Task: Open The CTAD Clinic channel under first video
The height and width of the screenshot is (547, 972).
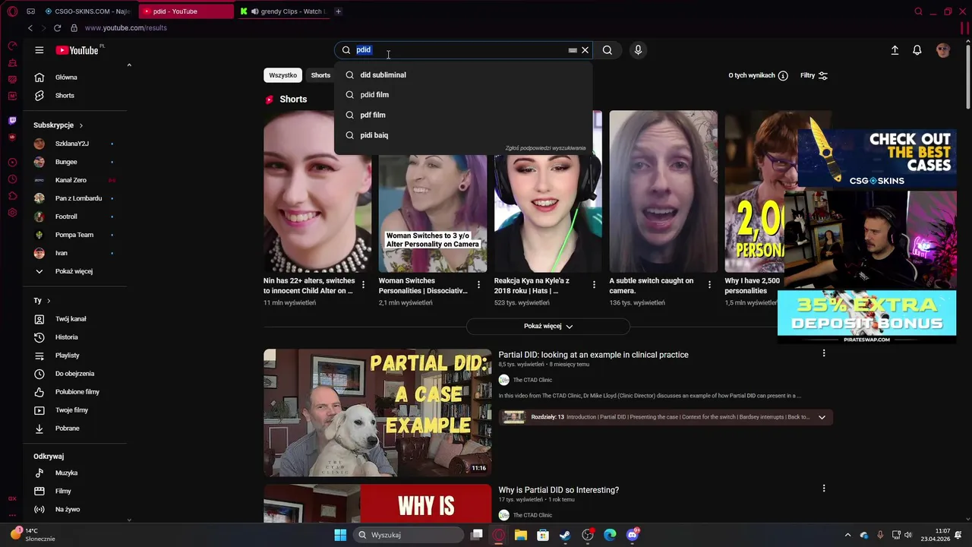Action: click(x=532, y=380)
